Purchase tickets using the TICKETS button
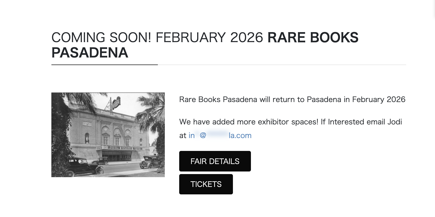435x217 pixels. click(206, 184)
